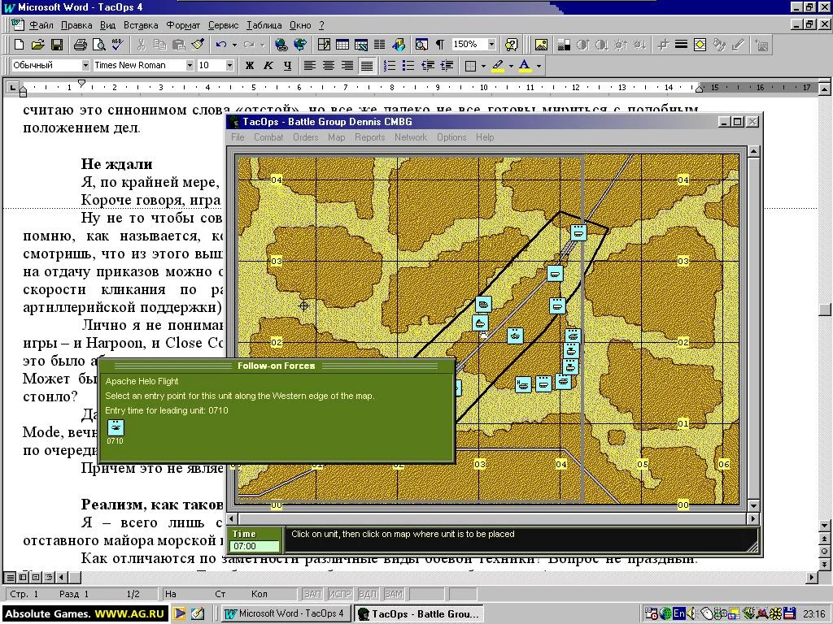Open font size dropdown showing 10
833x624 pixels.
click(229, 65)
